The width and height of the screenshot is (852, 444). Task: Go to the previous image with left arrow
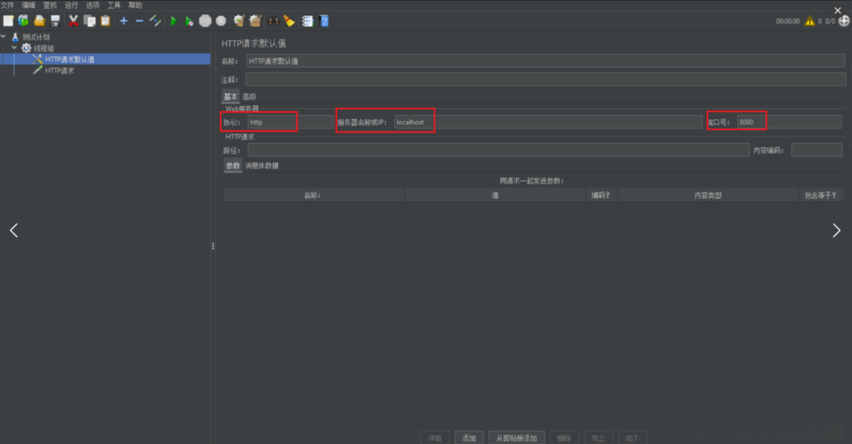(14, 230)
